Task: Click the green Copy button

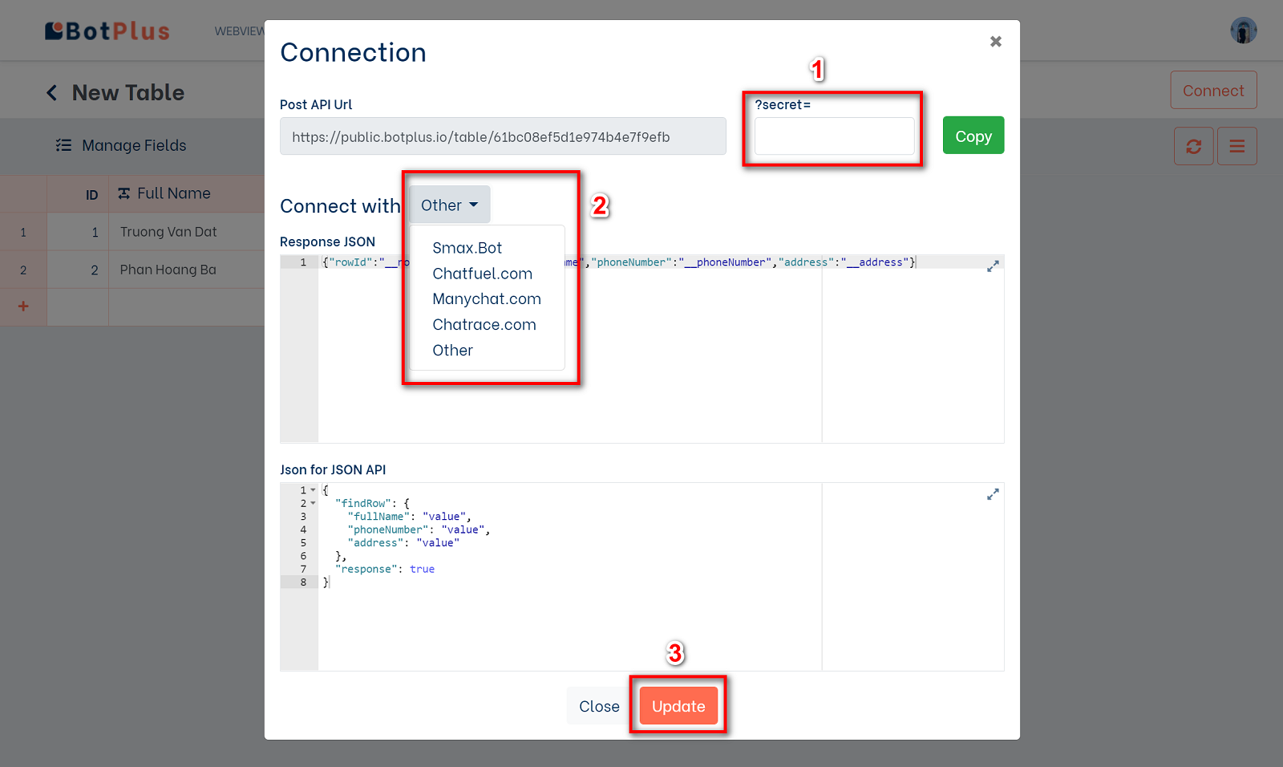Action: pyautogui.click(x=973, y=136)
